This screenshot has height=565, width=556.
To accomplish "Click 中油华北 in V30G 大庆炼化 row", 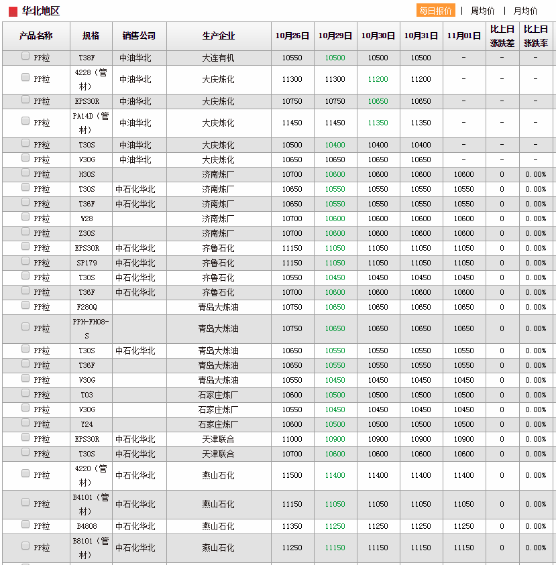I will 135,160.
